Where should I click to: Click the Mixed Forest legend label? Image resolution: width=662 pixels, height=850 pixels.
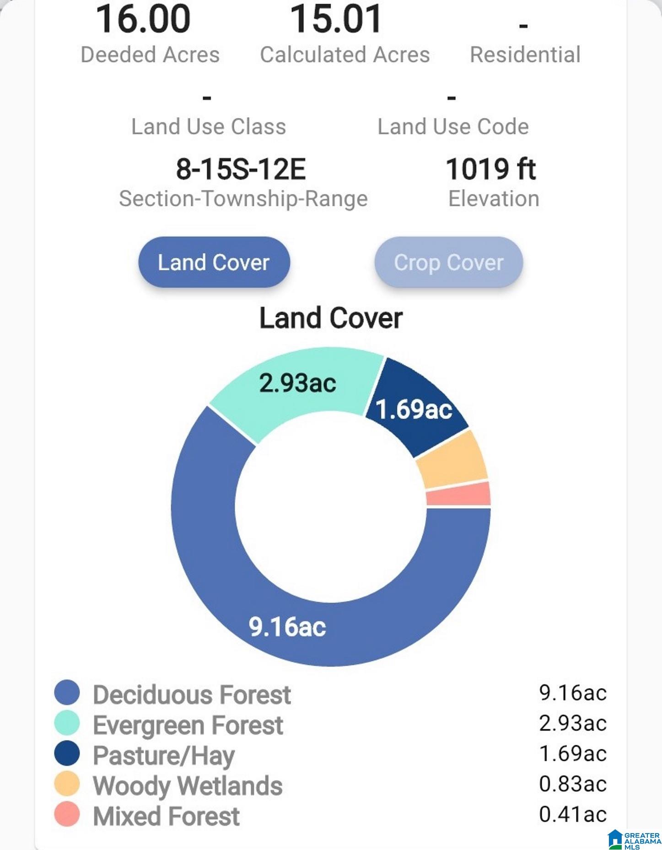[166, 816]
